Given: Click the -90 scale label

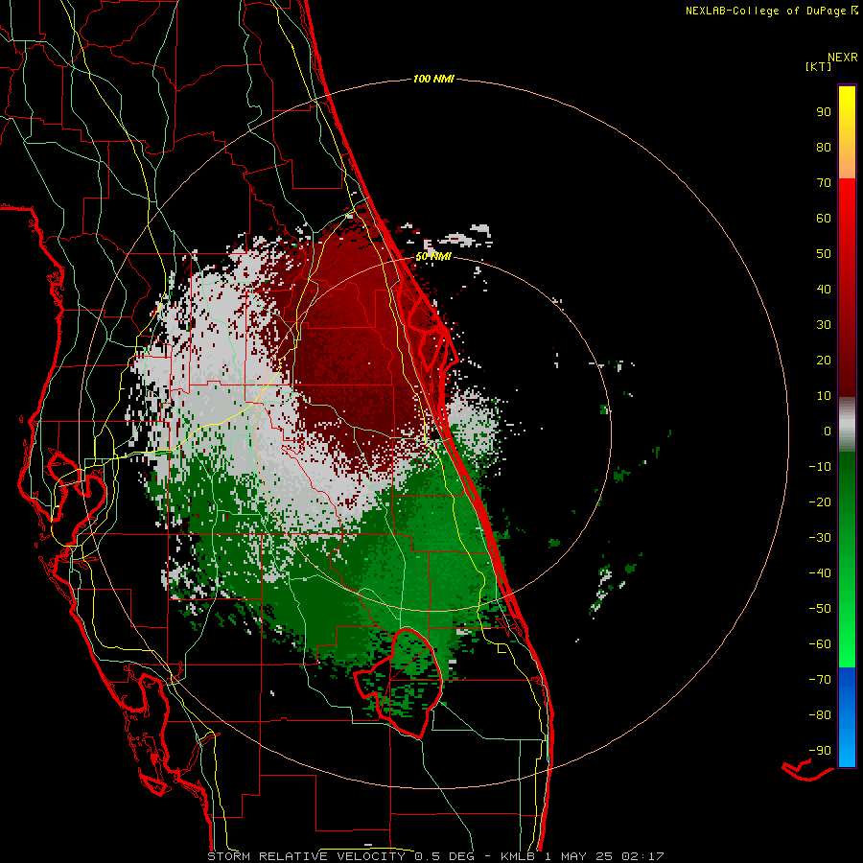Looking at the screenshot, I should 820,751.
